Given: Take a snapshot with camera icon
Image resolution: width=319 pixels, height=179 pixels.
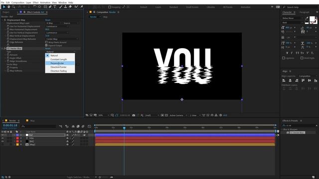Looking at the screenshot, I should 134,115.
